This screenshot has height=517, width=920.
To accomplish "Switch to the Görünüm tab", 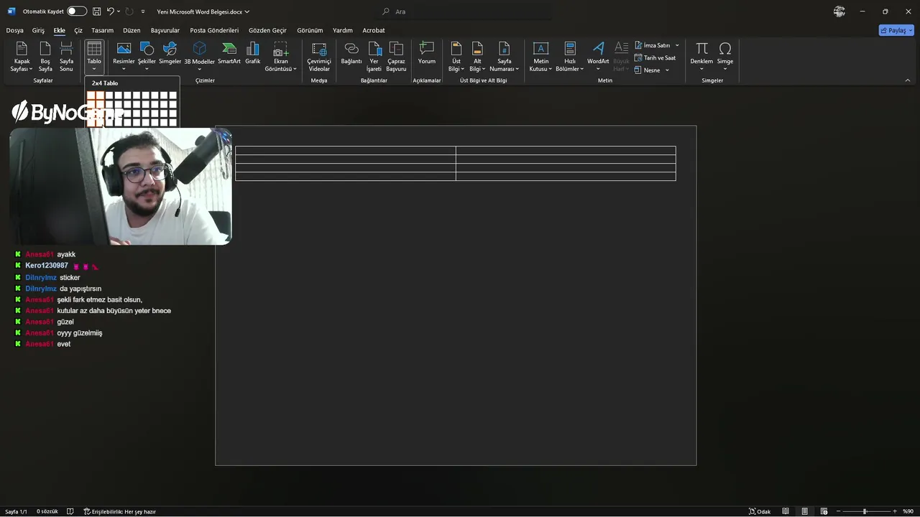I will point(310,30).
